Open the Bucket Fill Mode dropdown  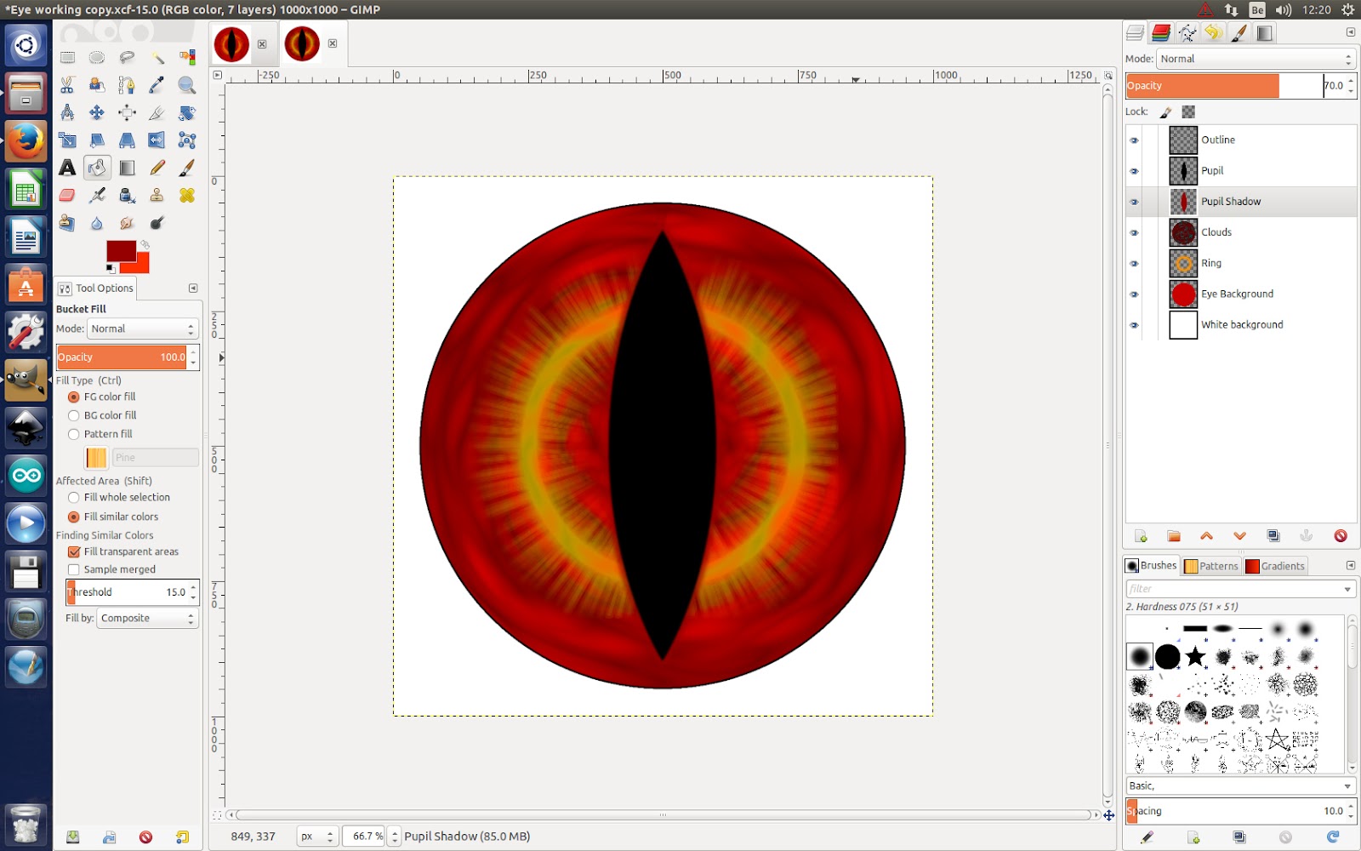click(141, 328)
